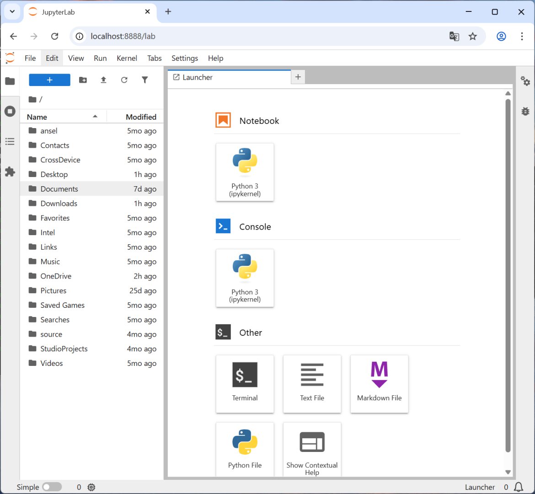Open the Table of Contents sidebar

coord(10,141)
